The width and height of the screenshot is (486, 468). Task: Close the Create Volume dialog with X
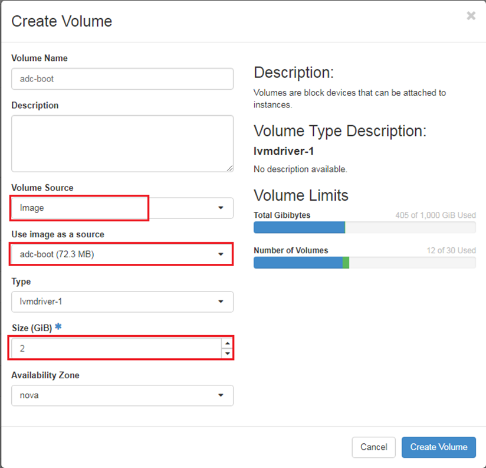click(x=471, y=16)
